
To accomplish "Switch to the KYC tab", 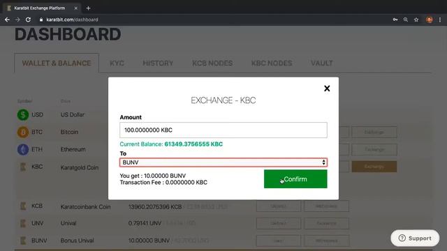I will click(x=117, y=63).
